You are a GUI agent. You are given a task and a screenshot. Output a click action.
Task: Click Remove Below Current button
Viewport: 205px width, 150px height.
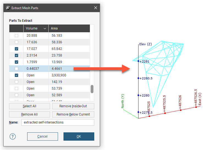click(x=73, y=114)
